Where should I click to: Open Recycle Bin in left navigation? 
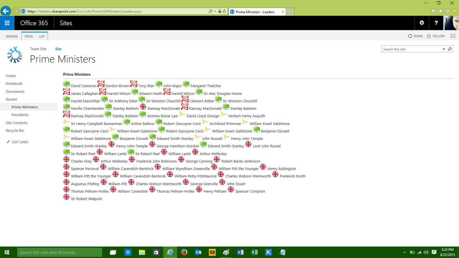coord(15,131)
